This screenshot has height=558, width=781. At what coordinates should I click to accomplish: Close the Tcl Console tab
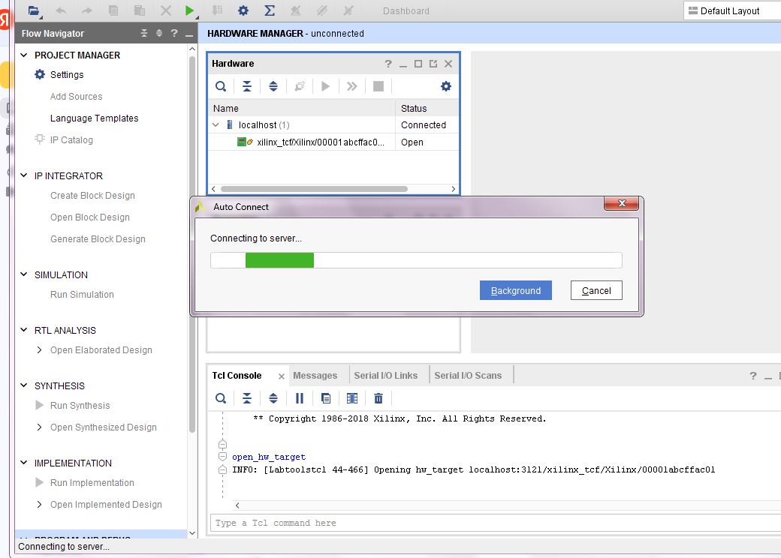(x=282, y=376)
